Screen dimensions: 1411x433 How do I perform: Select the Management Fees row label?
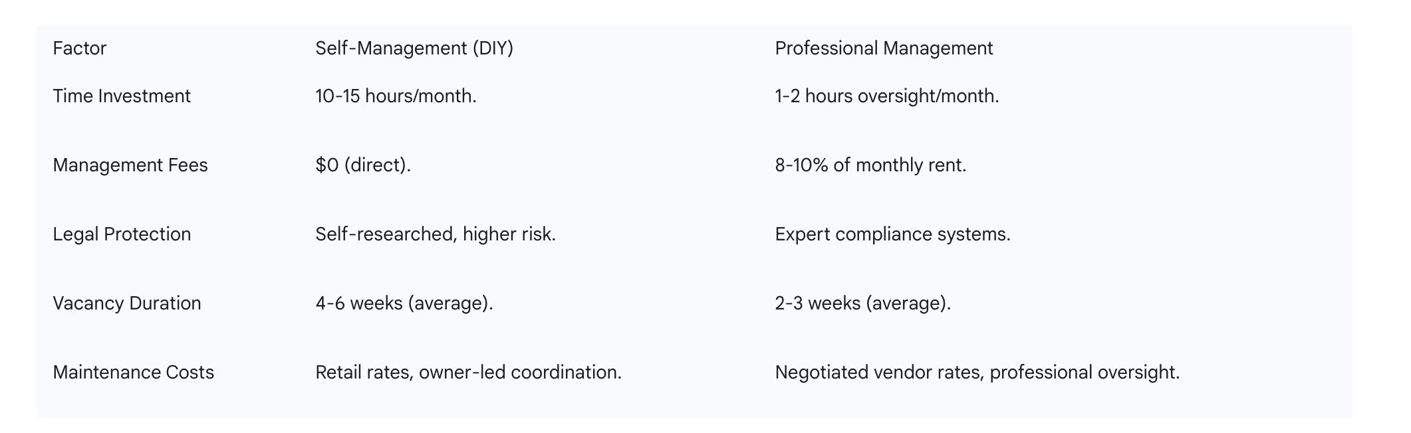click(x=130, y=165)
